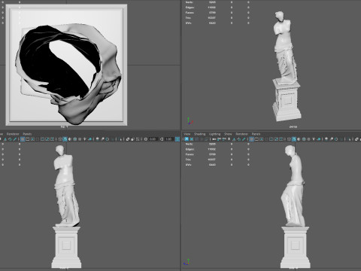Screen dimensions: 361x271
Task: Click X-Ray Joints icon in front view panel
Action: click(x=138, y=139)
